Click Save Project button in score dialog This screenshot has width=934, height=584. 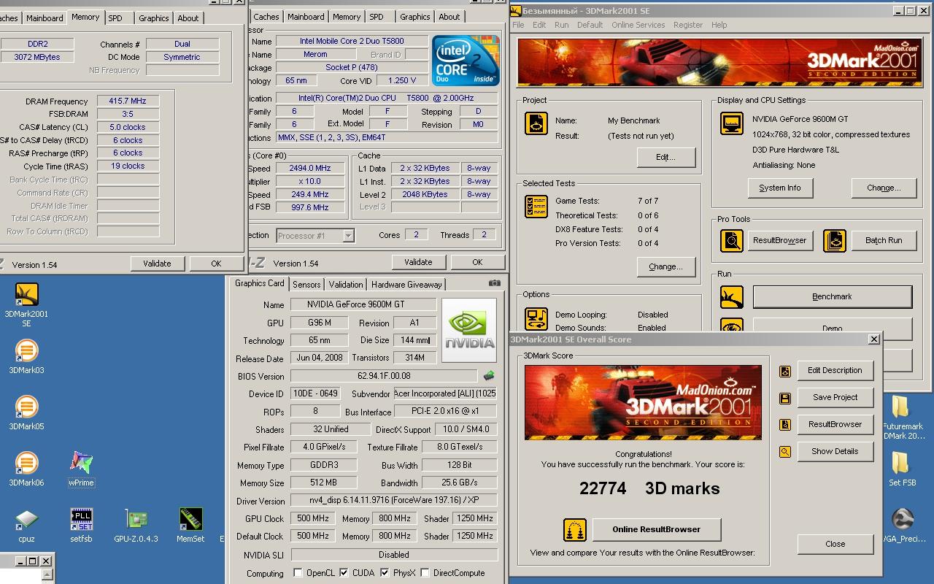click(x=835, y=397)
